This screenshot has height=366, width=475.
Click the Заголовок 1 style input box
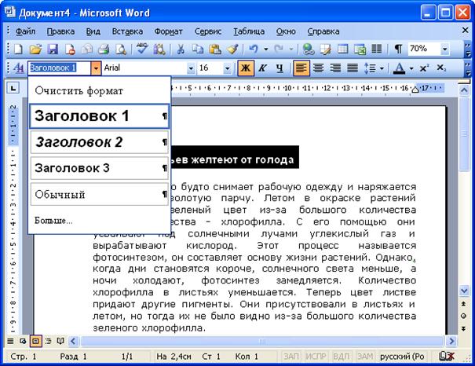click(x=60, y=68)
